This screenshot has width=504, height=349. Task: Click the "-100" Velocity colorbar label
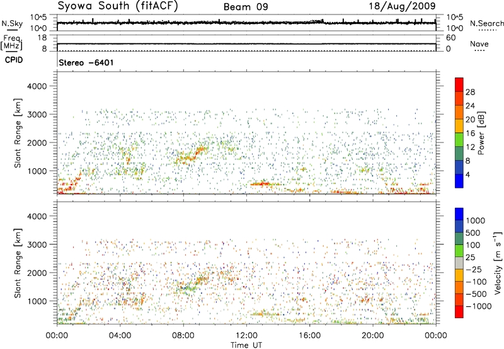[x=476, y=282]
